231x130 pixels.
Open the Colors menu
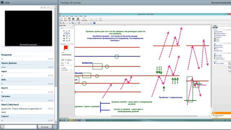pos(76,16)
